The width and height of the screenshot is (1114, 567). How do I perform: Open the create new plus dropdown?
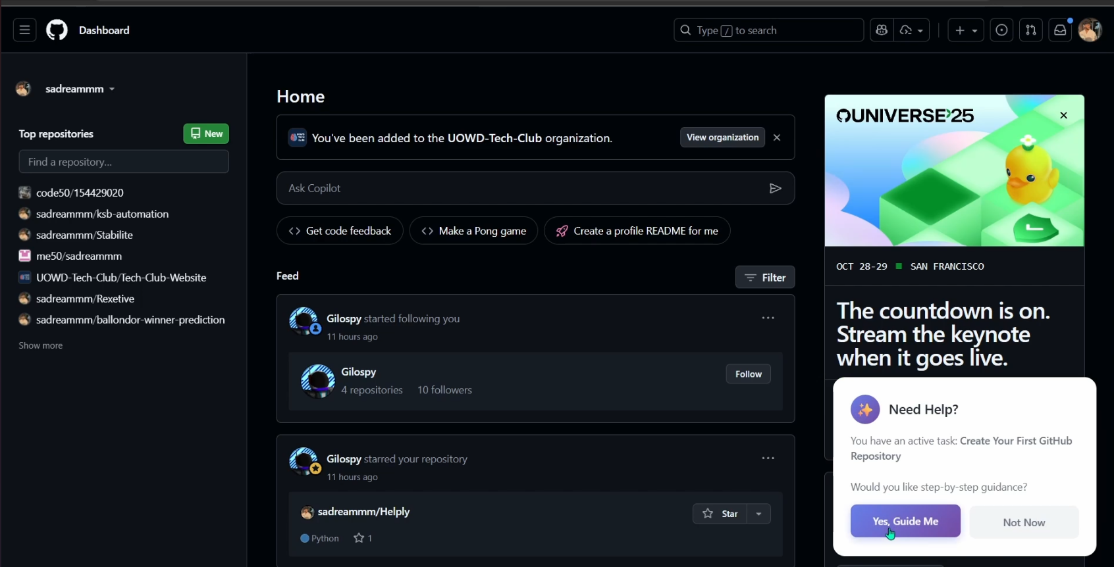[x=966, y=30]
